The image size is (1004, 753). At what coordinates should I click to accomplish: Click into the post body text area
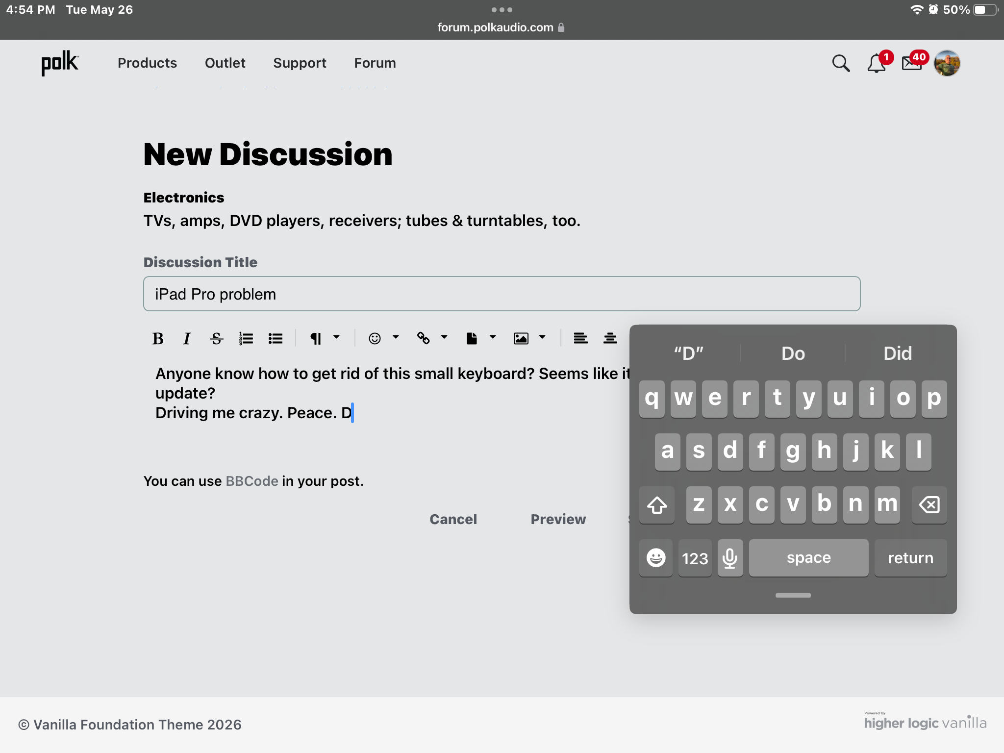coord(387,402)
